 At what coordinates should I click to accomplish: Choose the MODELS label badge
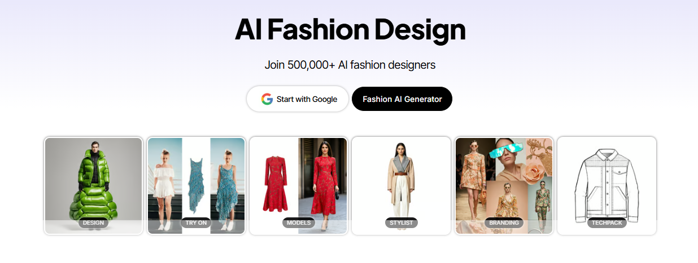[x=299, y=223]
